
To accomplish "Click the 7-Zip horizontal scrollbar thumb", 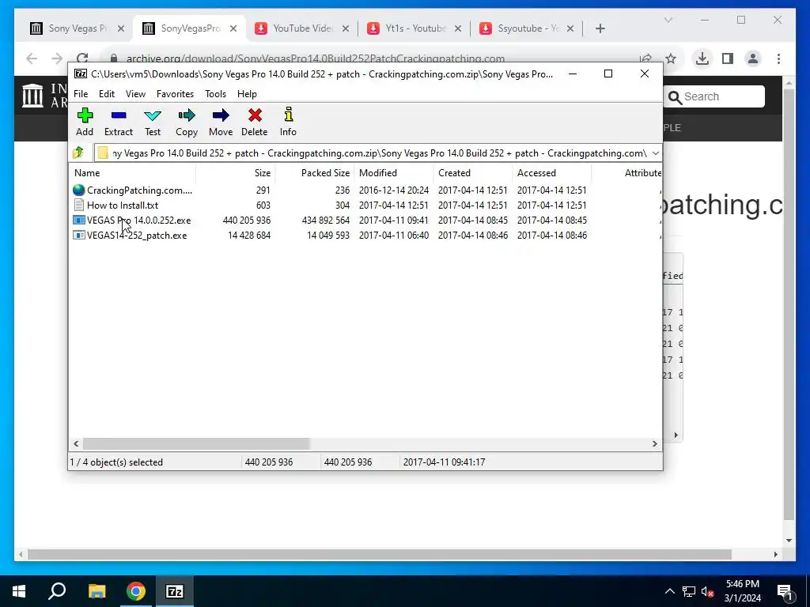I will pyautogui.click(x=196, y=443).
